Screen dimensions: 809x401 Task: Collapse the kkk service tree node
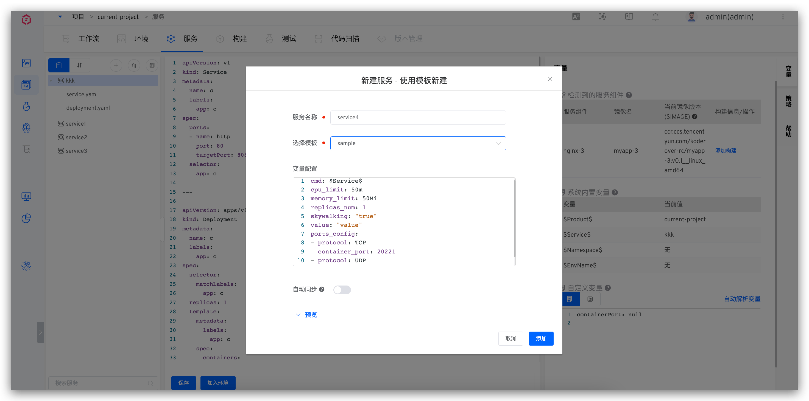[51, 80]
